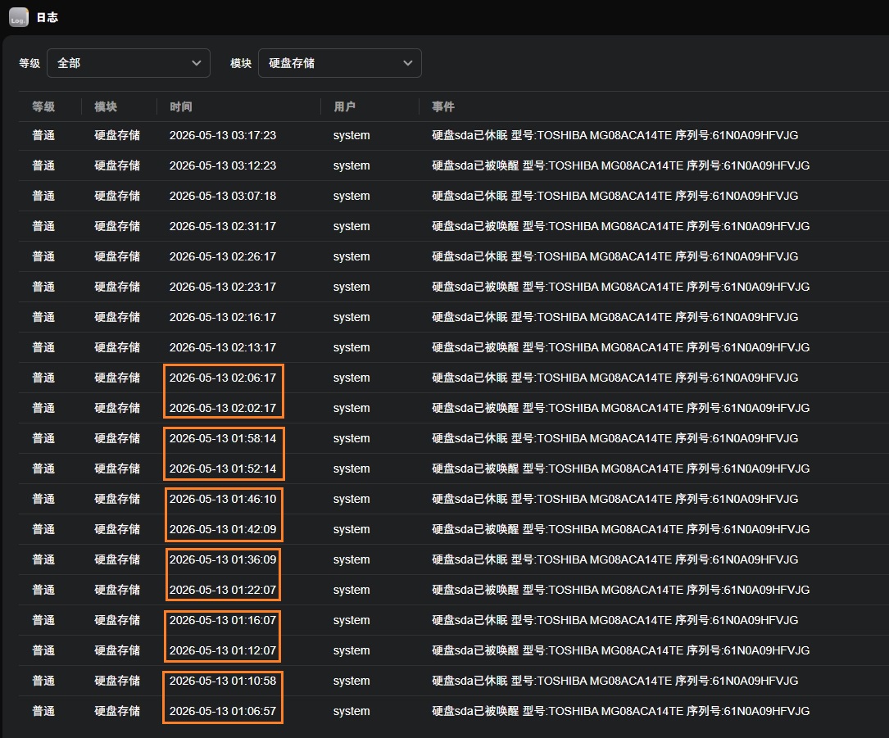Select the timestamp 2026-05-13 02:13:17
Viewport: 889px width, 738px height.
point(223,347)
